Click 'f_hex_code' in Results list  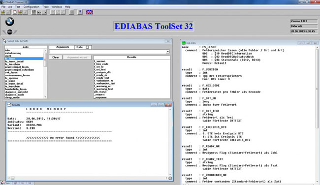[x=101, y=64]
